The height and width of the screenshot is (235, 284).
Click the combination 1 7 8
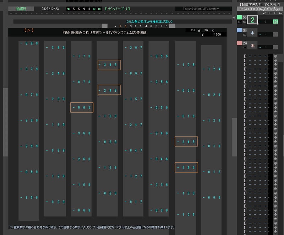pos(82,56)
